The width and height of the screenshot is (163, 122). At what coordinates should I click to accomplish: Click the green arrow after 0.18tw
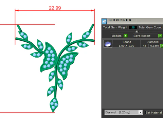162,46
